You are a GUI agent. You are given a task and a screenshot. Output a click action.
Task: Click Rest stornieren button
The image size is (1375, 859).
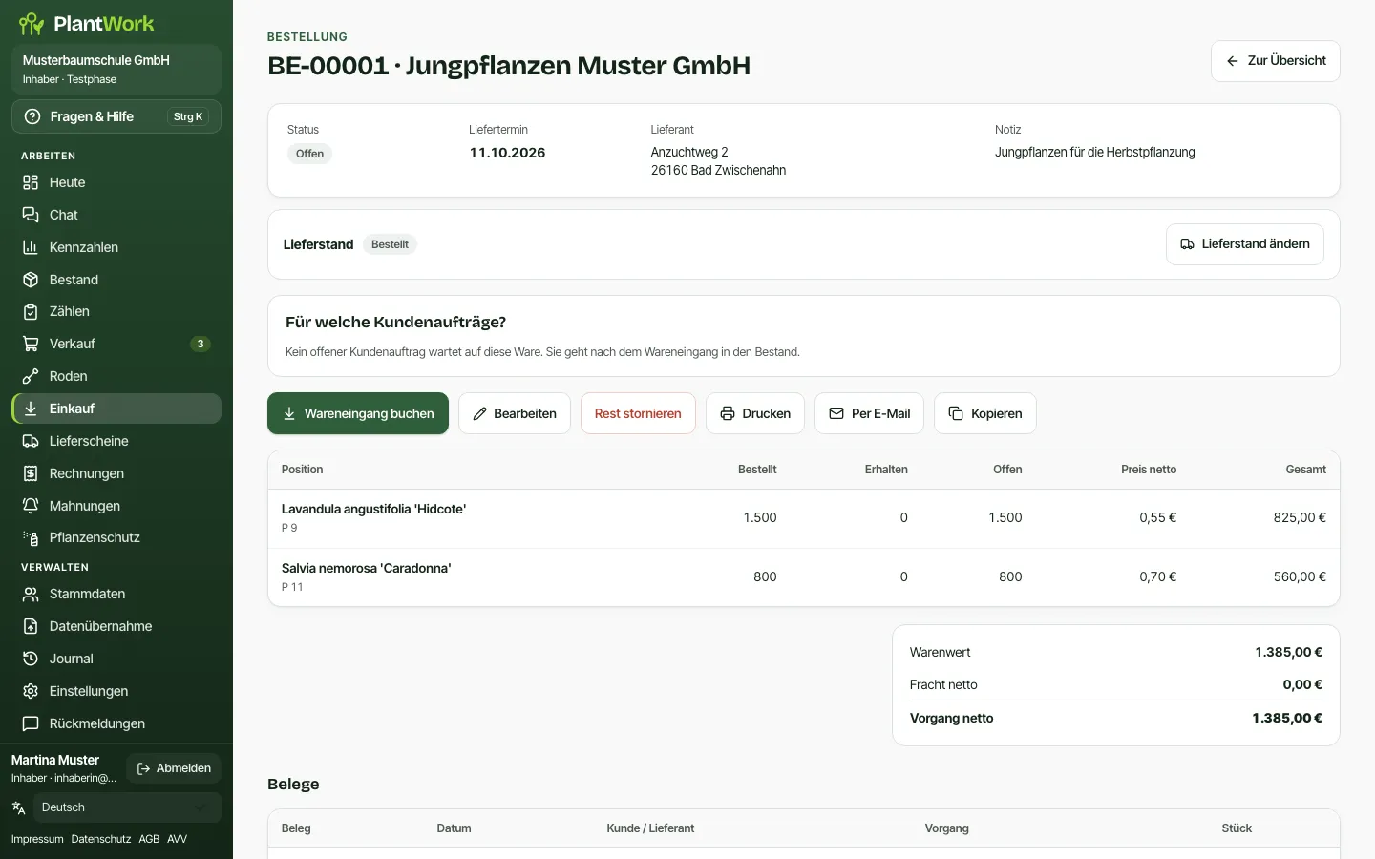638,413
